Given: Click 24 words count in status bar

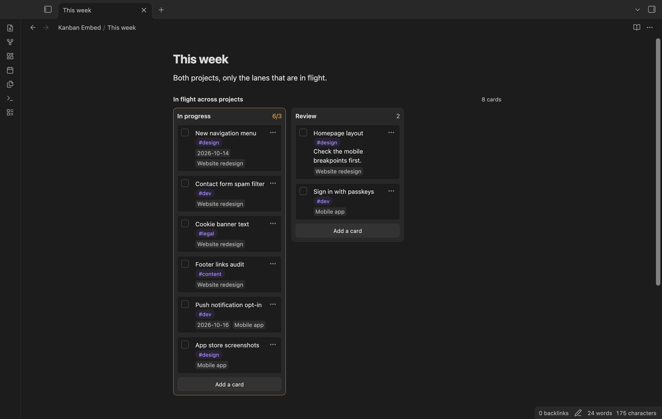Looking at the screenshot, I should click(x=600, y=413).
